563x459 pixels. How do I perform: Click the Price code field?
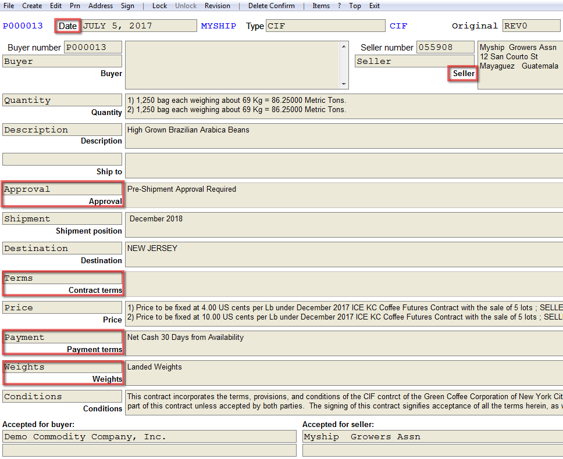tap(62, 308)
